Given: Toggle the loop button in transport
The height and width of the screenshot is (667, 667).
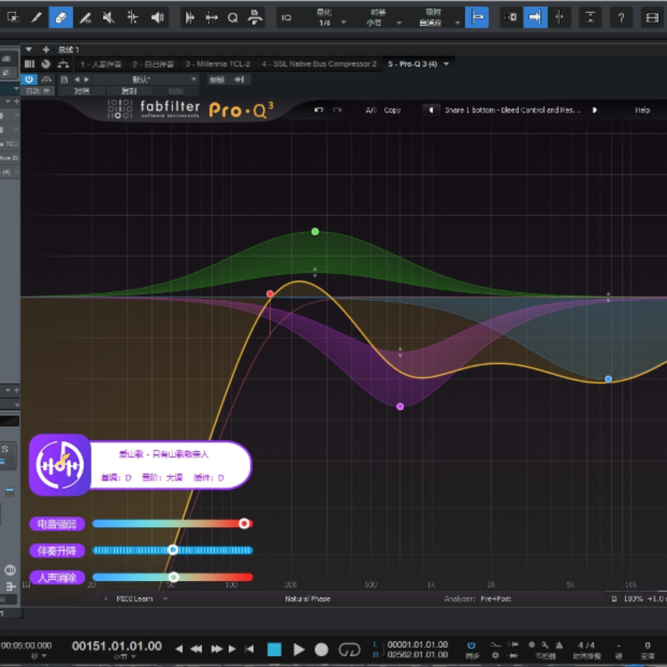Looking at the screenshot, I should (349, 650).
